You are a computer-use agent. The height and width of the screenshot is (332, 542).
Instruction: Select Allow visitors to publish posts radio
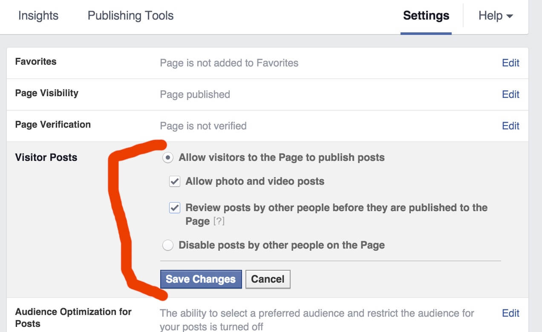[168, 158]
